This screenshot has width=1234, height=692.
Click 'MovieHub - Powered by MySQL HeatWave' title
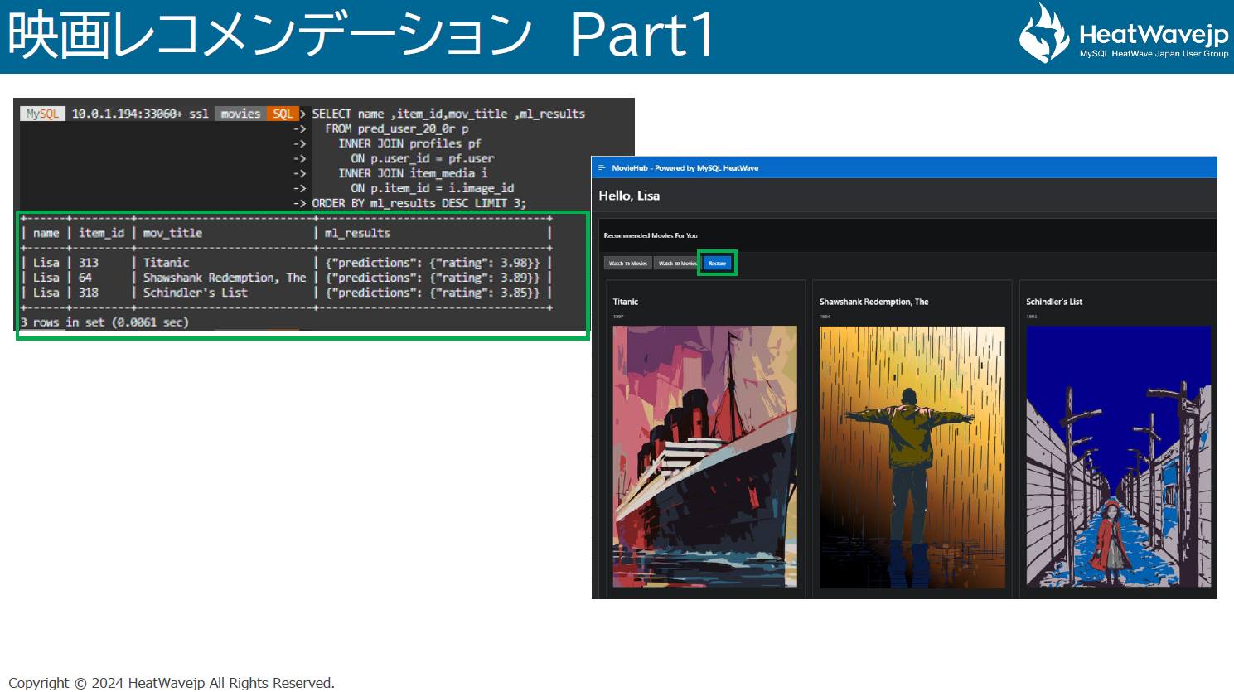pos(685,167)
